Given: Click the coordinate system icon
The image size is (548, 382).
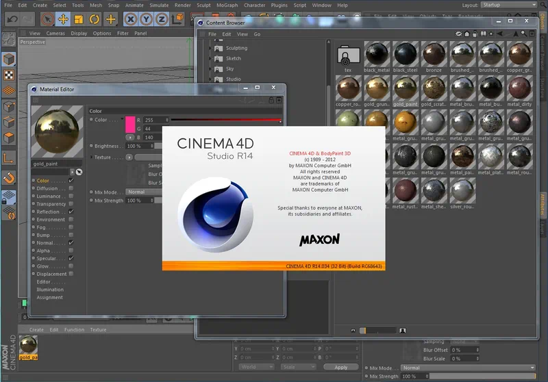Looking at the screenshot, I should 177,19.
